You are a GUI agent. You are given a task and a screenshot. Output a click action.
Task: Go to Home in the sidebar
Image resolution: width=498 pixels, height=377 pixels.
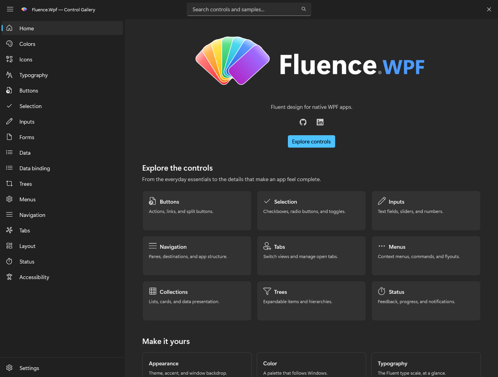point(62,28)
